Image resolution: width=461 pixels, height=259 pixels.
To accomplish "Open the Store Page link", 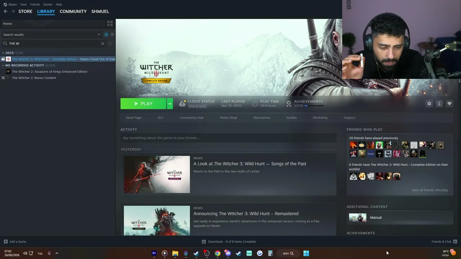I will pos(133,118).
